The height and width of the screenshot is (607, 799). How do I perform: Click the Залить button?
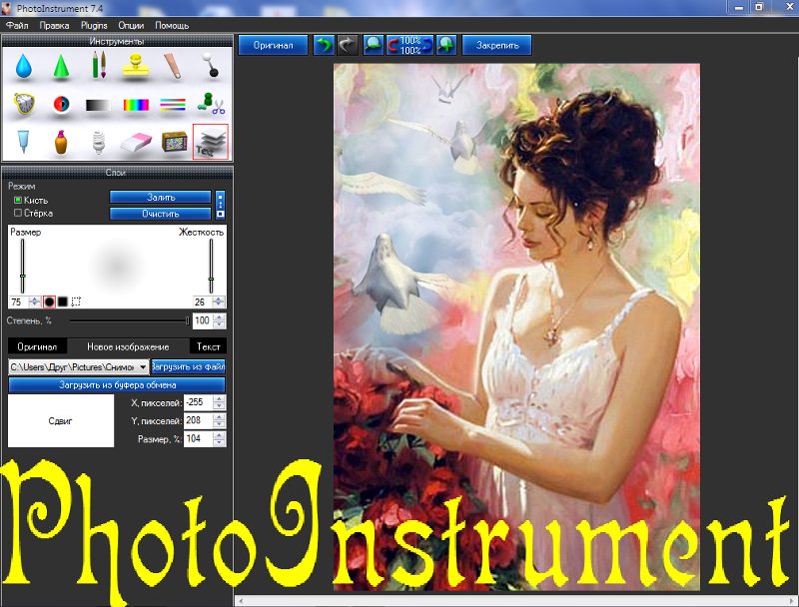(161, 197)
